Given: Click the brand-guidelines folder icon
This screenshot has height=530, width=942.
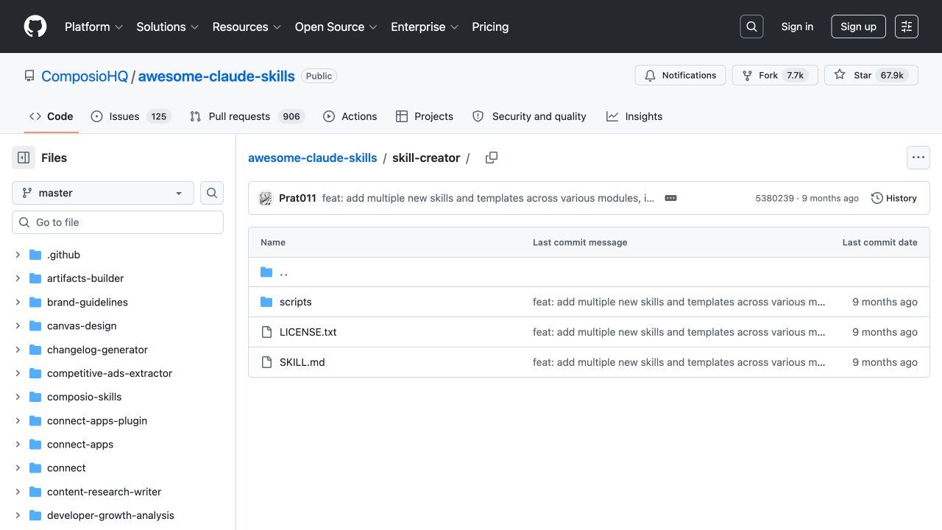Looking at the screenshot, I should pyautogui.click(x=35, y=302).
